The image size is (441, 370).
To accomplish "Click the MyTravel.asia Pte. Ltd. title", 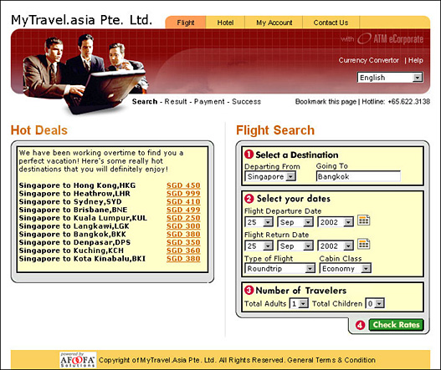I will [x=81, y=20].
